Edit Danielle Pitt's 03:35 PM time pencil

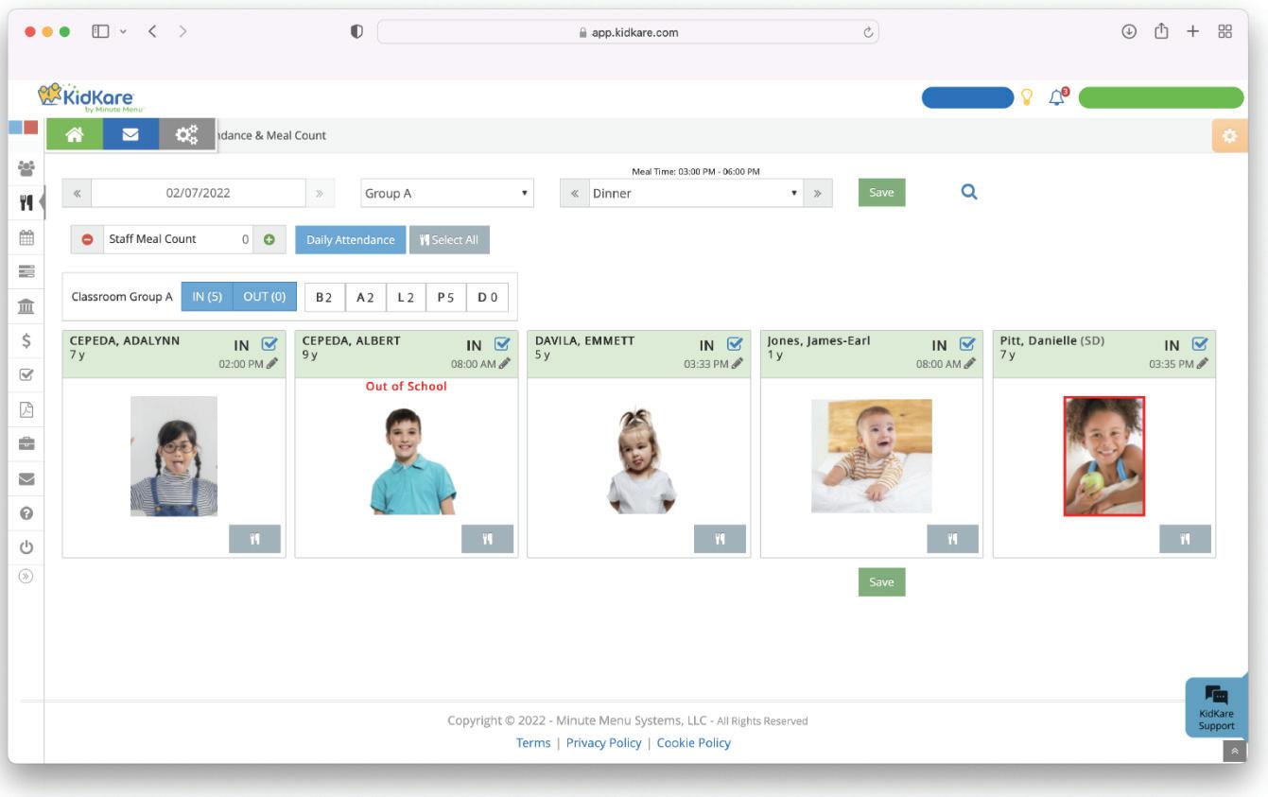[x=1203, y=363]
